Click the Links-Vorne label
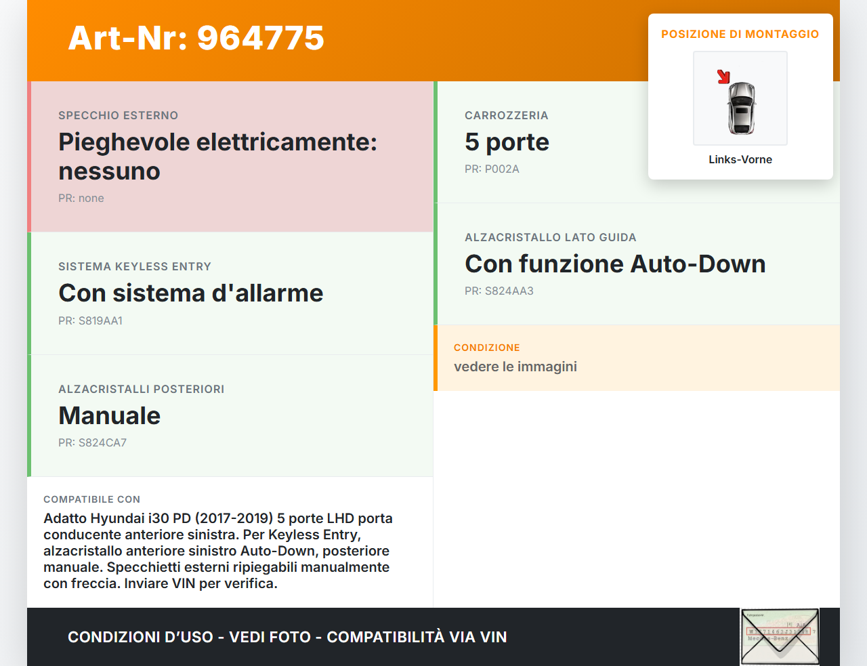The width and height of the screenshot is (867, 666). pyautogui.click(x=740, y=159)
